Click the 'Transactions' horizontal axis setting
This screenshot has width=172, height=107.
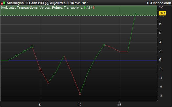27,8
